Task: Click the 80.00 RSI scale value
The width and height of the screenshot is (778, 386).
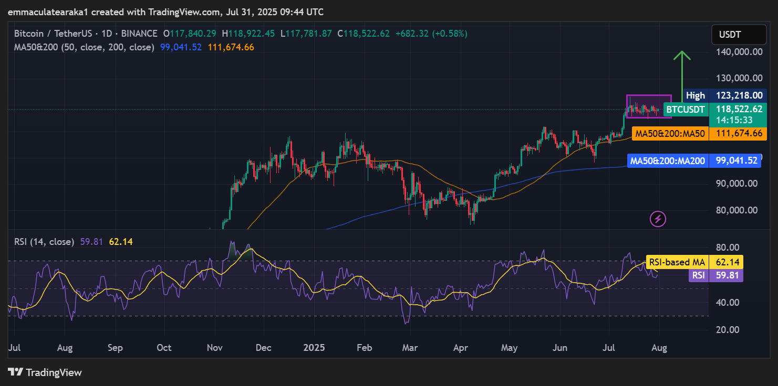Action: pyautogui.click(x=728, y=248)
